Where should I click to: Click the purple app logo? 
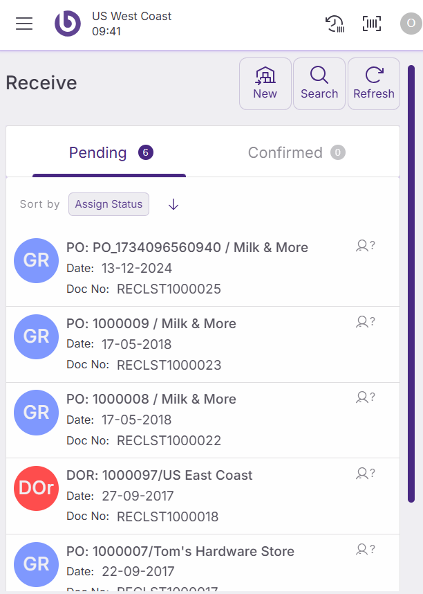[x=68, y=24]
